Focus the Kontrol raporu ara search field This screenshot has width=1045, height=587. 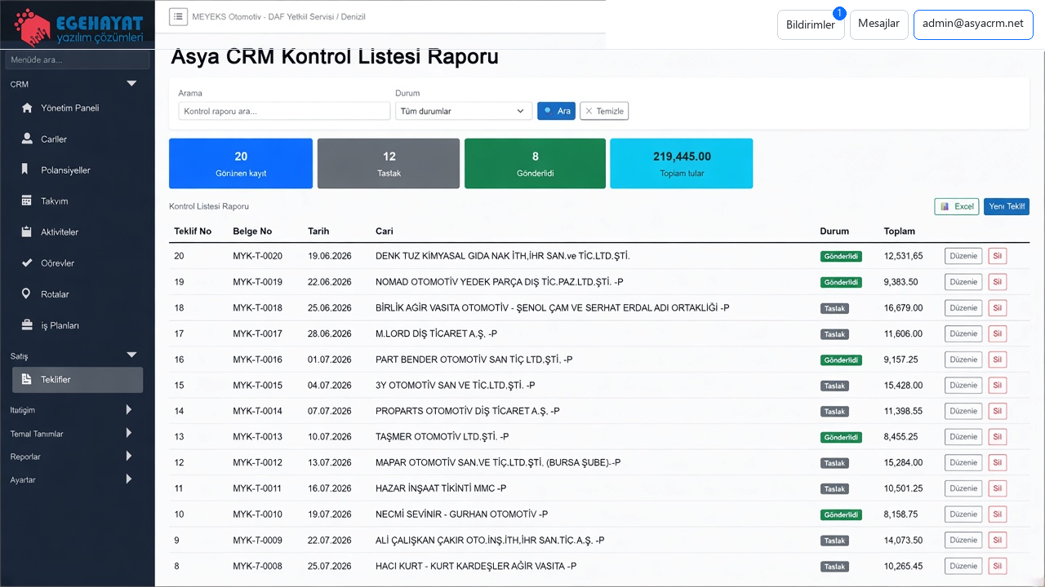284,111
